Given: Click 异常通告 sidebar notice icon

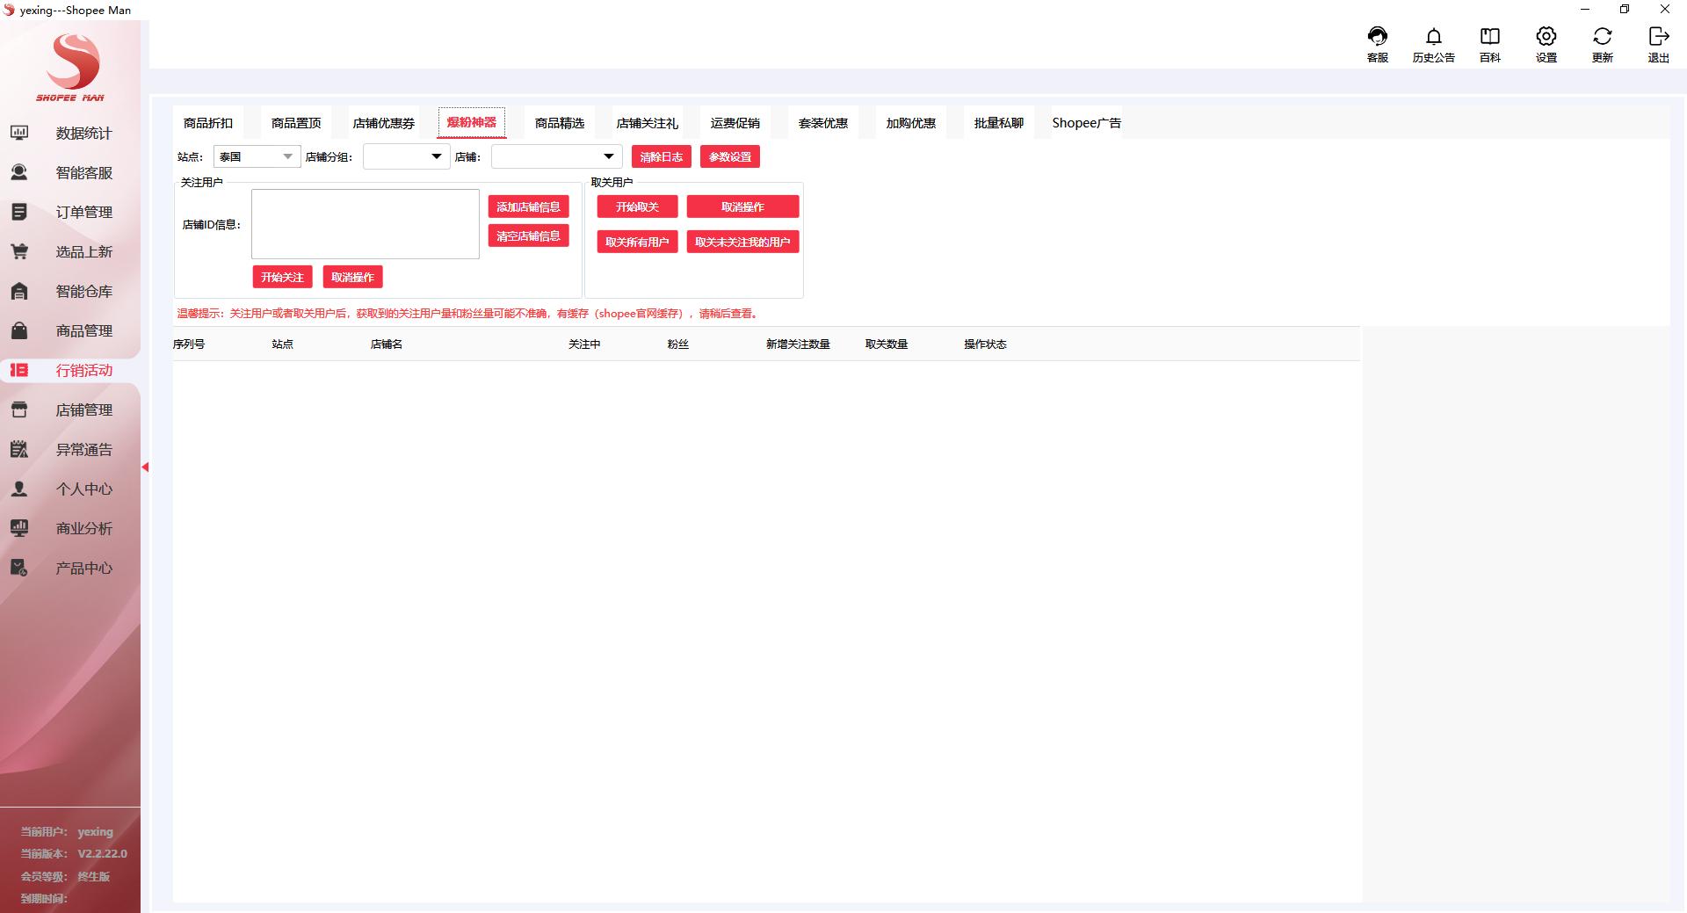Looking at the screenshot, I should [x=19, y=449].
